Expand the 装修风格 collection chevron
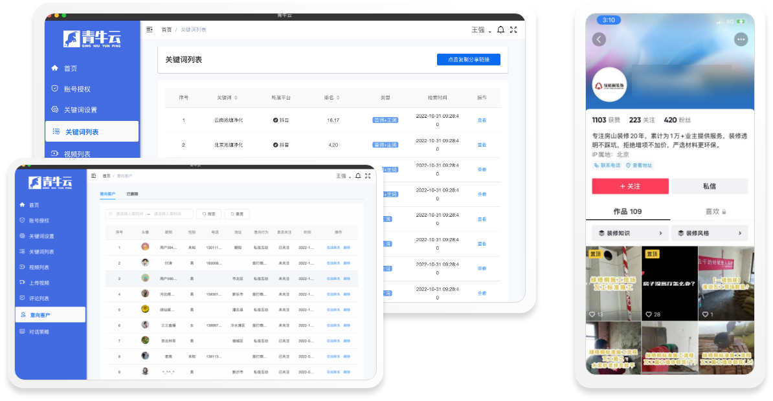773x401 pixels. (739, 233)
